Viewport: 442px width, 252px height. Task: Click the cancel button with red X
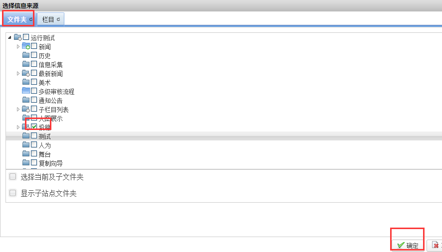tap(435, 245)
